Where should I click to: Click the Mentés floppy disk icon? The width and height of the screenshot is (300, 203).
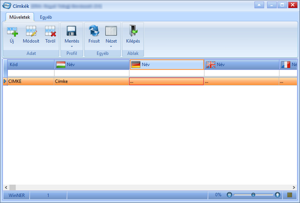[x=72, y=31]
